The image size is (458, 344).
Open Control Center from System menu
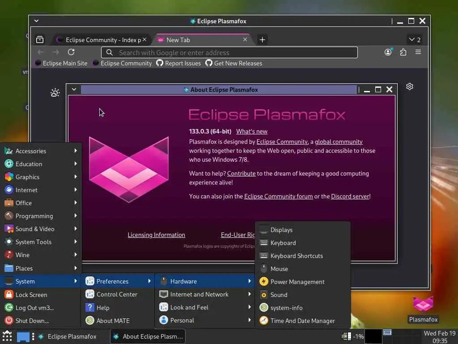click(x=118, y=294)
